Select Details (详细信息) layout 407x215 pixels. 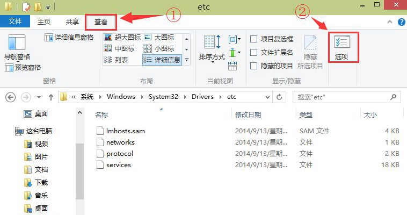(162, 60)
